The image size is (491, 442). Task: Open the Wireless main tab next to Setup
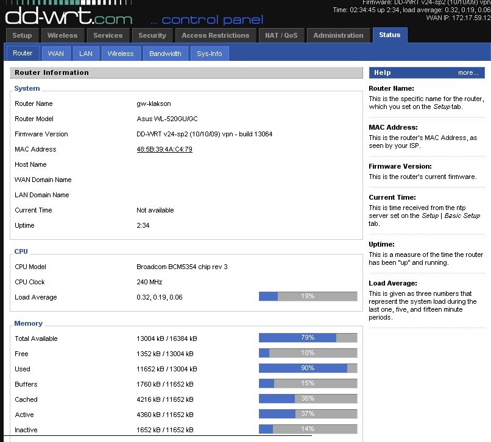(x=62, y=35)
